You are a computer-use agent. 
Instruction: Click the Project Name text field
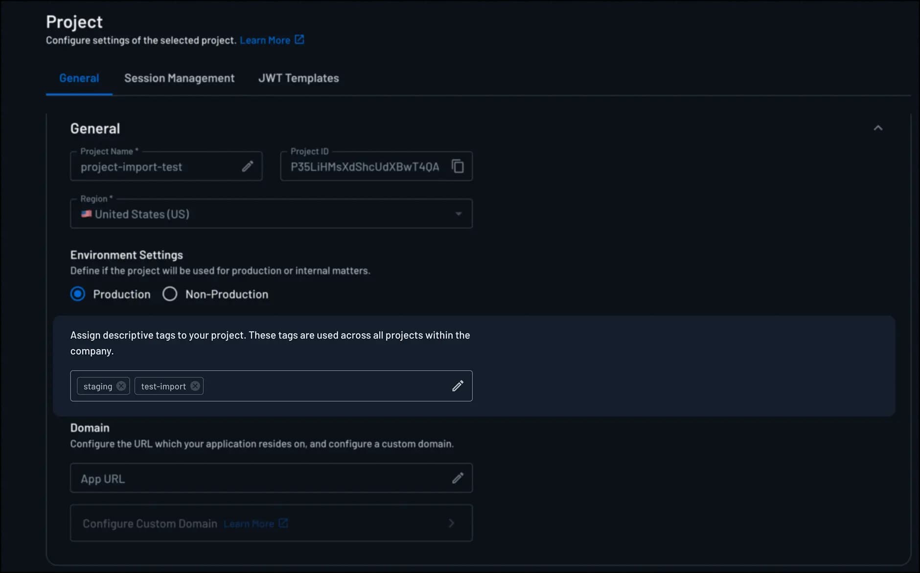[157, 167]
